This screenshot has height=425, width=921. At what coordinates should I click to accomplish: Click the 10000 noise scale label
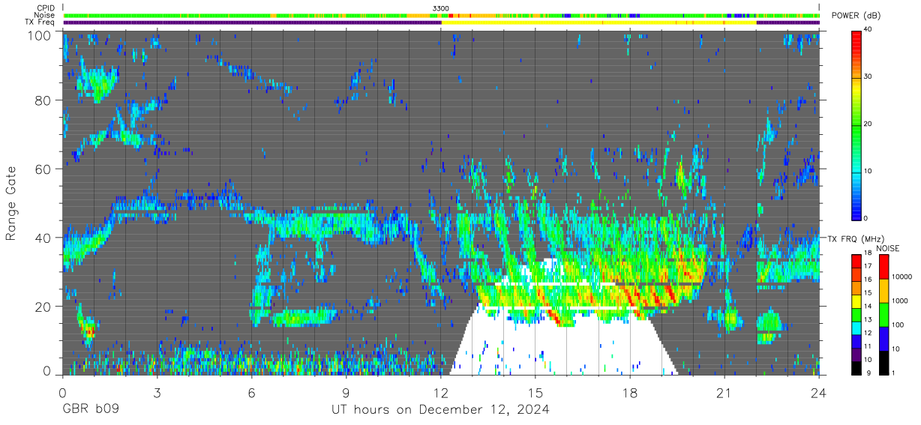coord(901,277)
